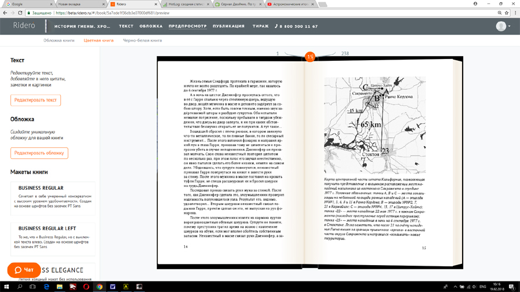This screenshot has width=520, height=292.
Task: Open the Публикация menu item
Action: coord(229,26)
